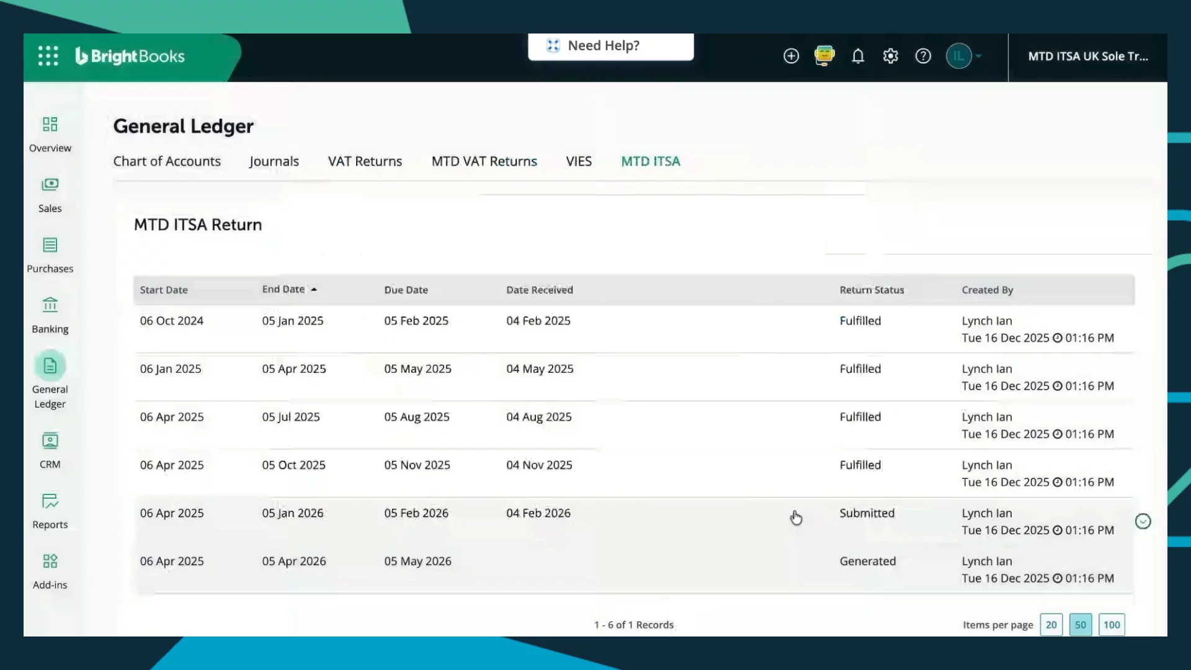Show 20 items per page
1191x670 pixels.
point(1051,625)
